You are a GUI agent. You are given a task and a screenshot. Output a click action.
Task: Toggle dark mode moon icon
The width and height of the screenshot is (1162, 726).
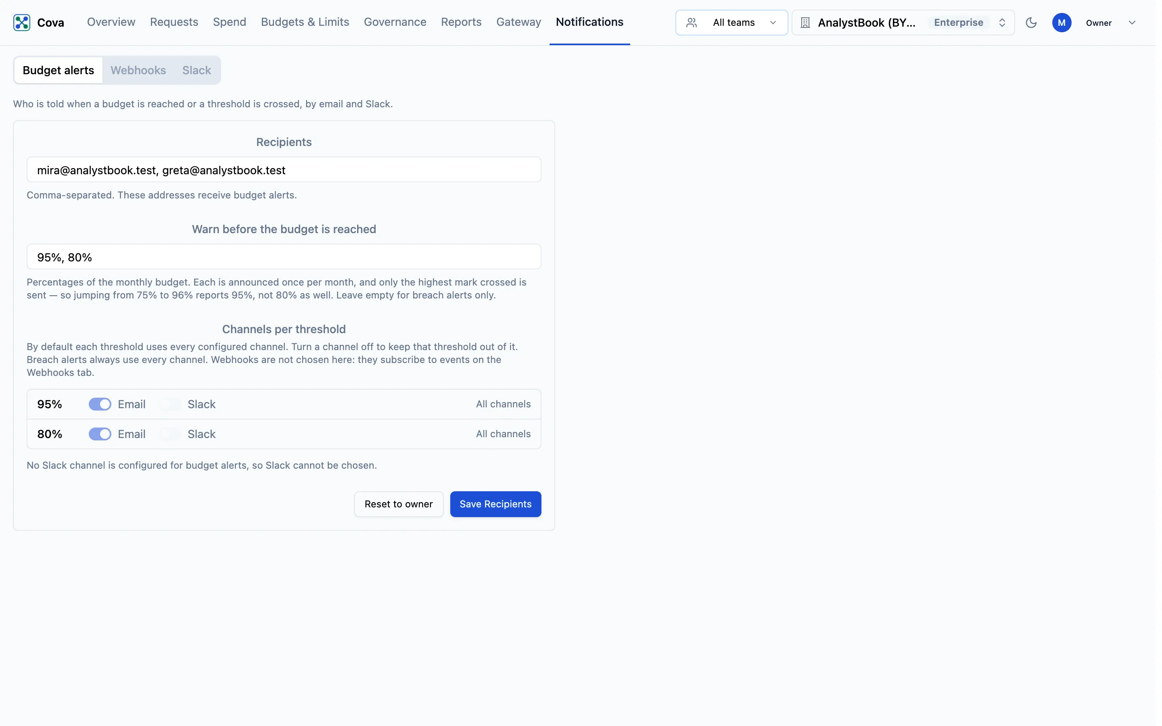click(x=1031, y=23)
